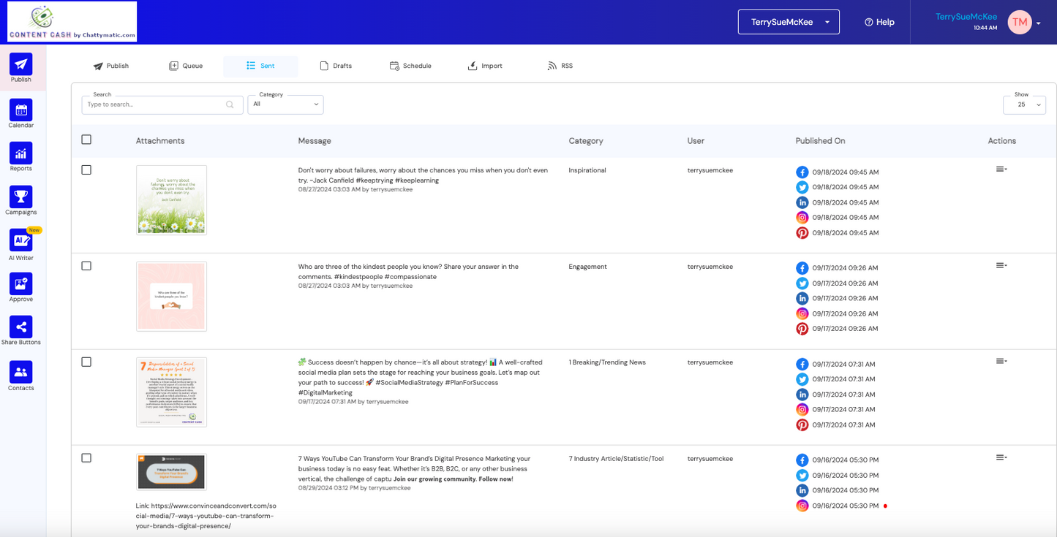This screenshot has width=1057, height=537.
Task: Open the TerrySueMcKee account selector dropdown
Action: point(789,22)
